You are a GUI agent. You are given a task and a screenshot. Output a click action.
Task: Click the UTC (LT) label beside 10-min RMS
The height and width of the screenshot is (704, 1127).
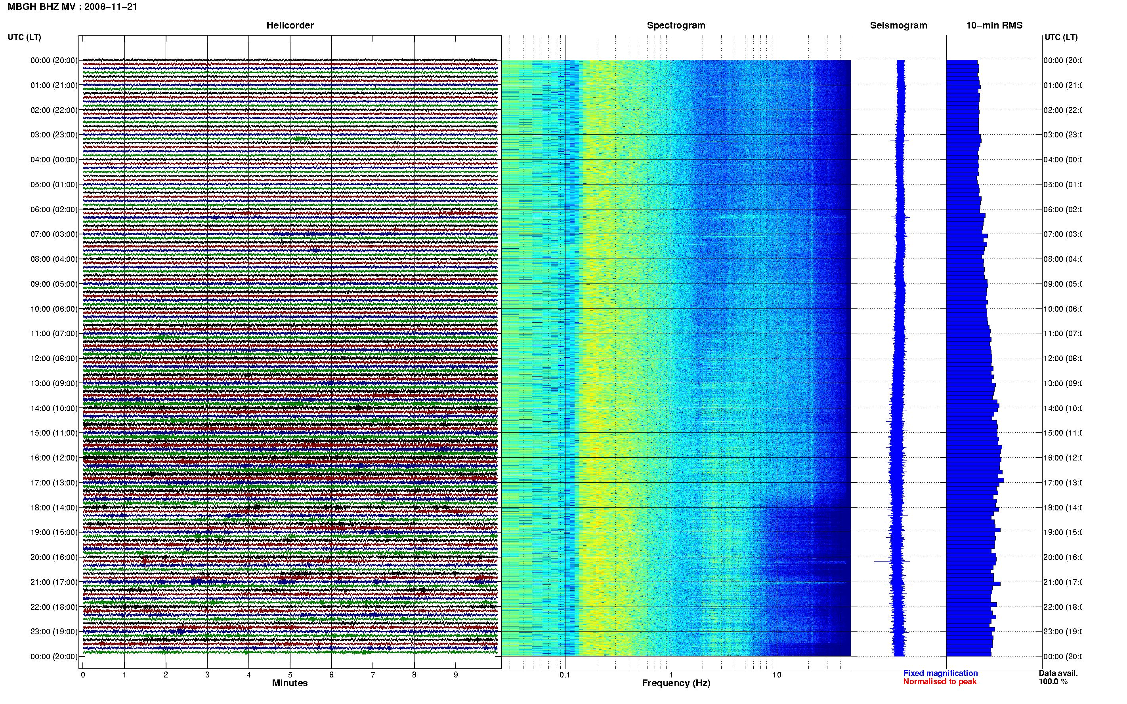[1061, 37]
